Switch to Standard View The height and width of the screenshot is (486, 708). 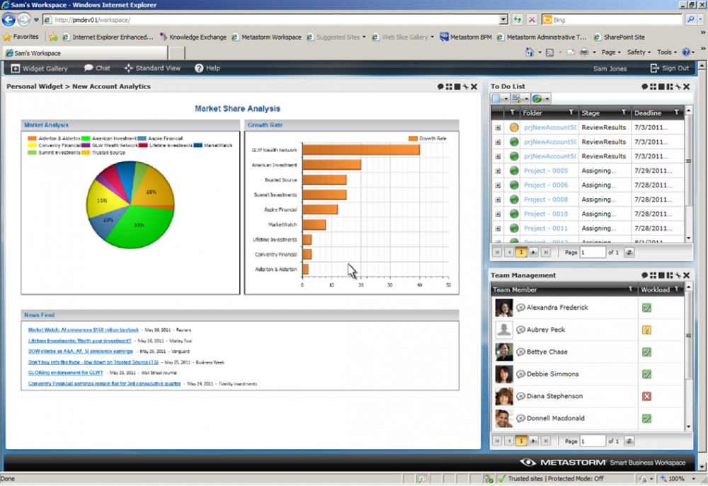click(153, 68)
